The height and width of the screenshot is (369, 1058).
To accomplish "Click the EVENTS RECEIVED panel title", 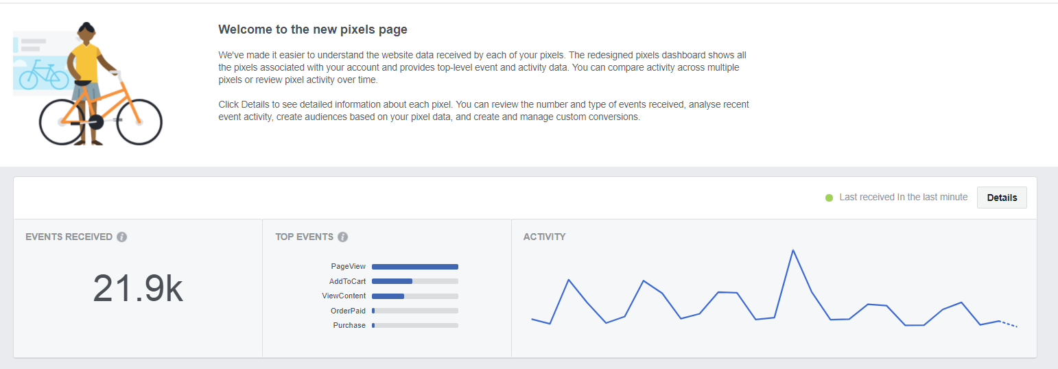I will coord(69,237).
